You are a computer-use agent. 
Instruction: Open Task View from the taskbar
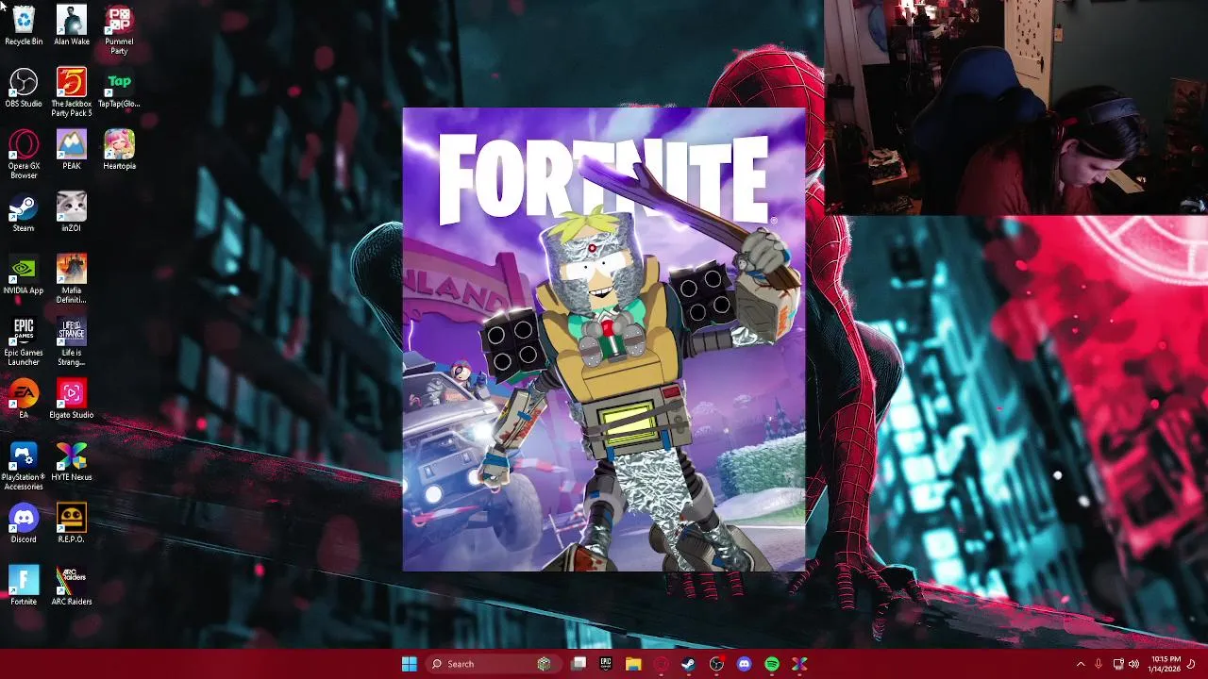[x=579, y=664]
